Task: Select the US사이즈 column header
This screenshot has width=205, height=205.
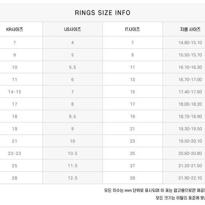Action: click(x=73, y=29)
